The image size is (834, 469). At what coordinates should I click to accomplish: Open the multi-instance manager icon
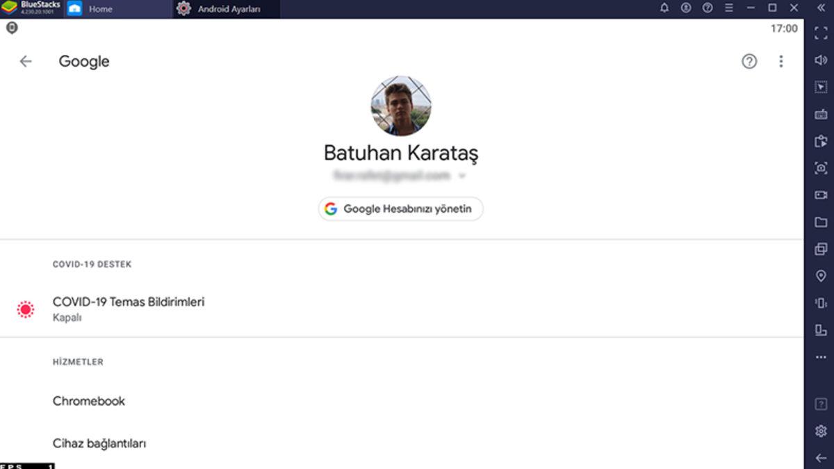(821, 249)
